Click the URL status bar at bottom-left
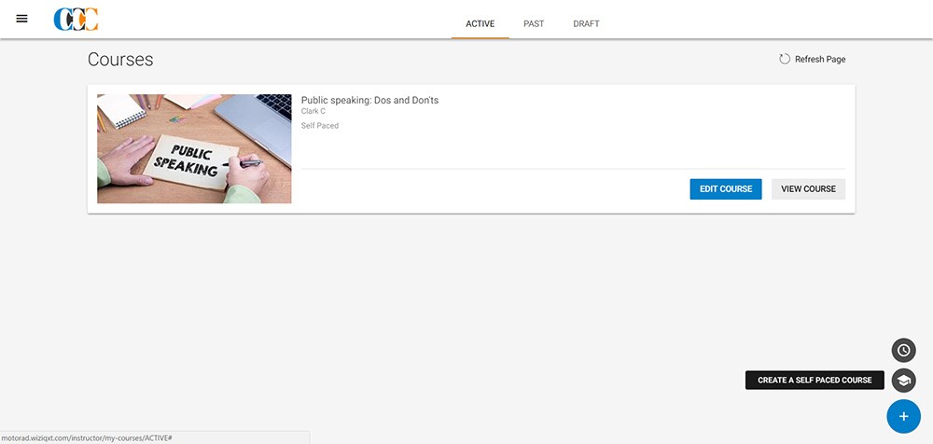 click(93, 437)
